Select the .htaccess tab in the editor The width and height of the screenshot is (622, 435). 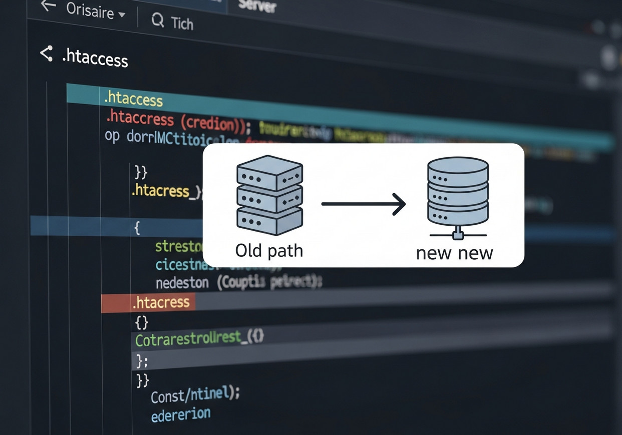133,100
